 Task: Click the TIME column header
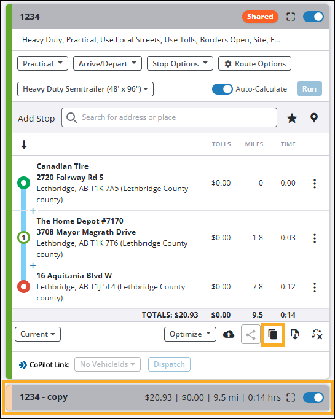(288, 144)
